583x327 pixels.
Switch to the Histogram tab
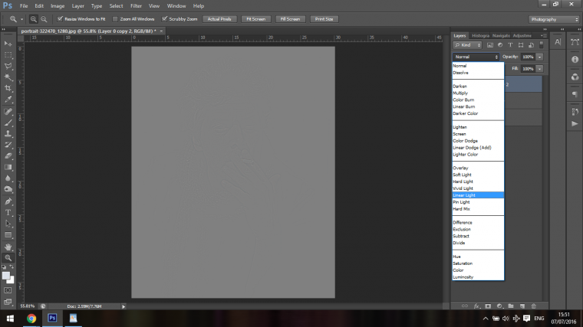pos(480,36)
